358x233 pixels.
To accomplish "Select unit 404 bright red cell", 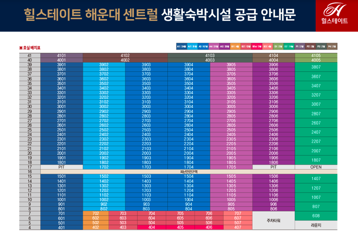I will click(152, 227).
